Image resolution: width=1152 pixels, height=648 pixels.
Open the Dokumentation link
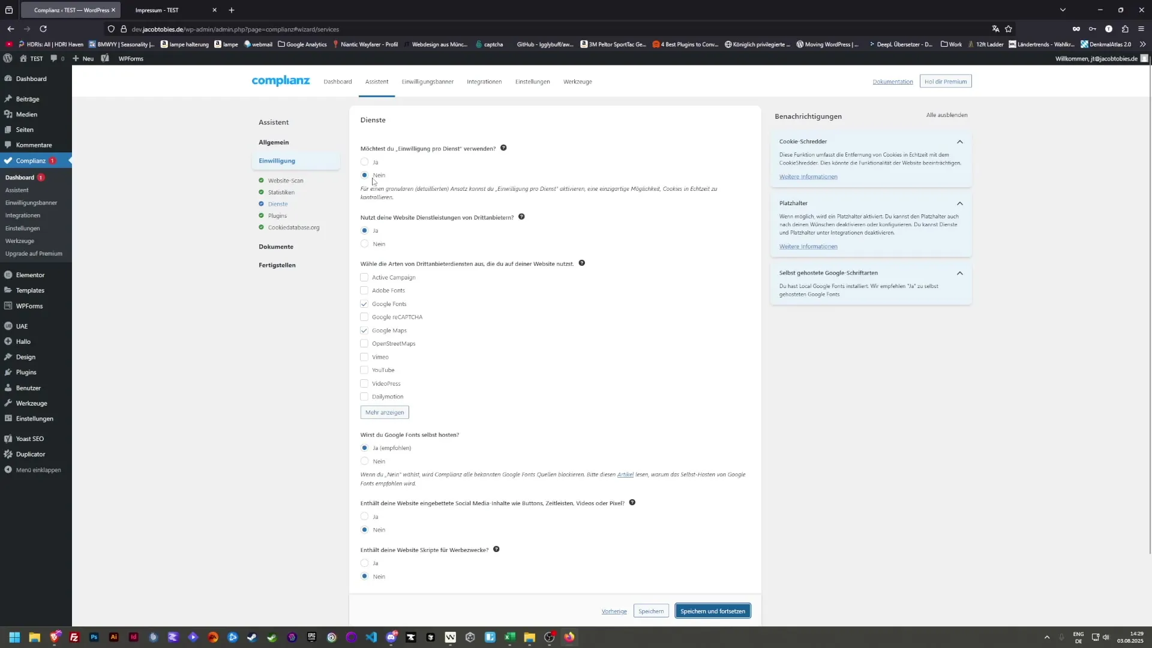pyautogui.click(x=892, y=82)
